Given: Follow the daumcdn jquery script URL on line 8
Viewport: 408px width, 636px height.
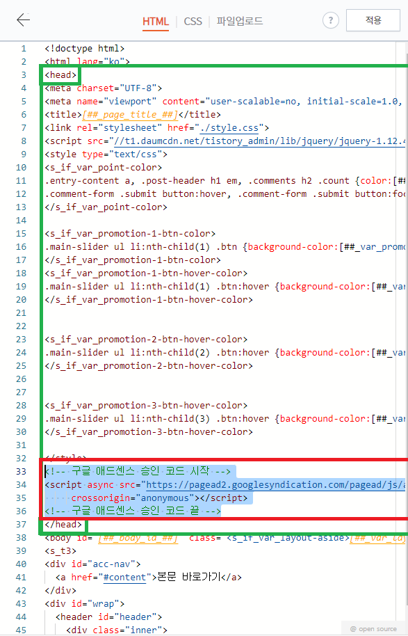Looking at the screenshot, I should click(259, 141).
